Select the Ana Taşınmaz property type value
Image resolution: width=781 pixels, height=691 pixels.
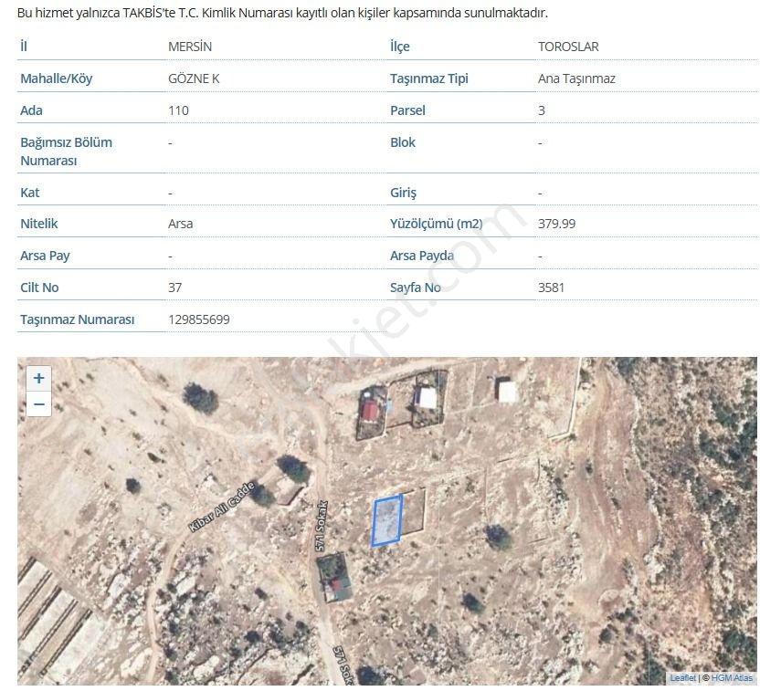(x=576, y=79)
